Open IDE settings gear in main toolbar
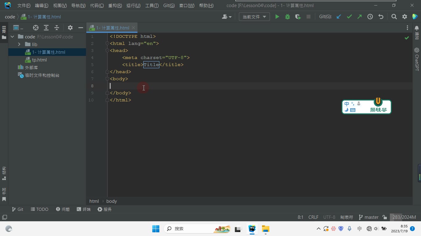The height and width of the screenshot is (236, 421). pos(405,17)
